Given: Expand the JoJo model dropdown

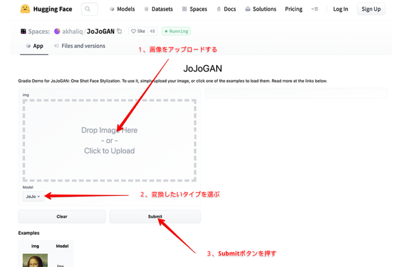Looking at the screenshot, I should [33, 196].
